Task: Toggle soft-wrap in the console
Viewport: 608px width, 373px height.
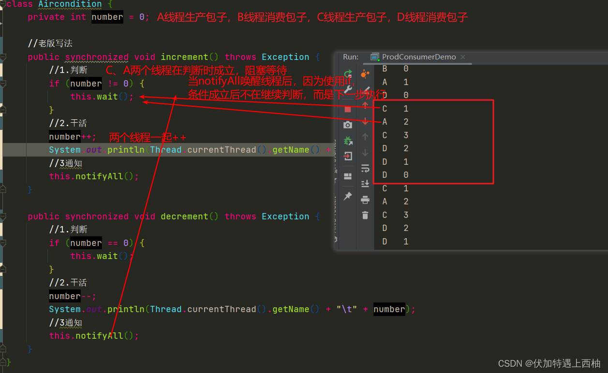Action: tap(365, 168)
